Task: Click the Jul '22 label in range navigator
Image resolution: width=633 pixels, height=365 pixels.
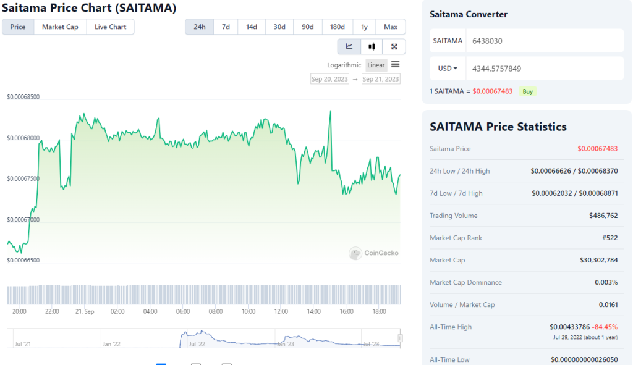Action: coord(197,344)
